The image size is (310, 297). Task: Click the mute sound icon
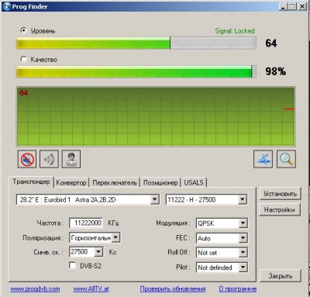[27, 159]
